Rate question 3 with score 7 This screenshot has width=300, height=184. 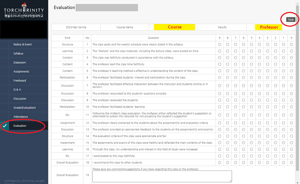pos(236,58)
